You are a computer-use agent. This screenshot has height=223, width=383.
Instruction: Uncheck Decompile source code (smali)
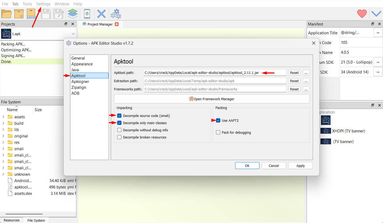(x=119, y=116)
